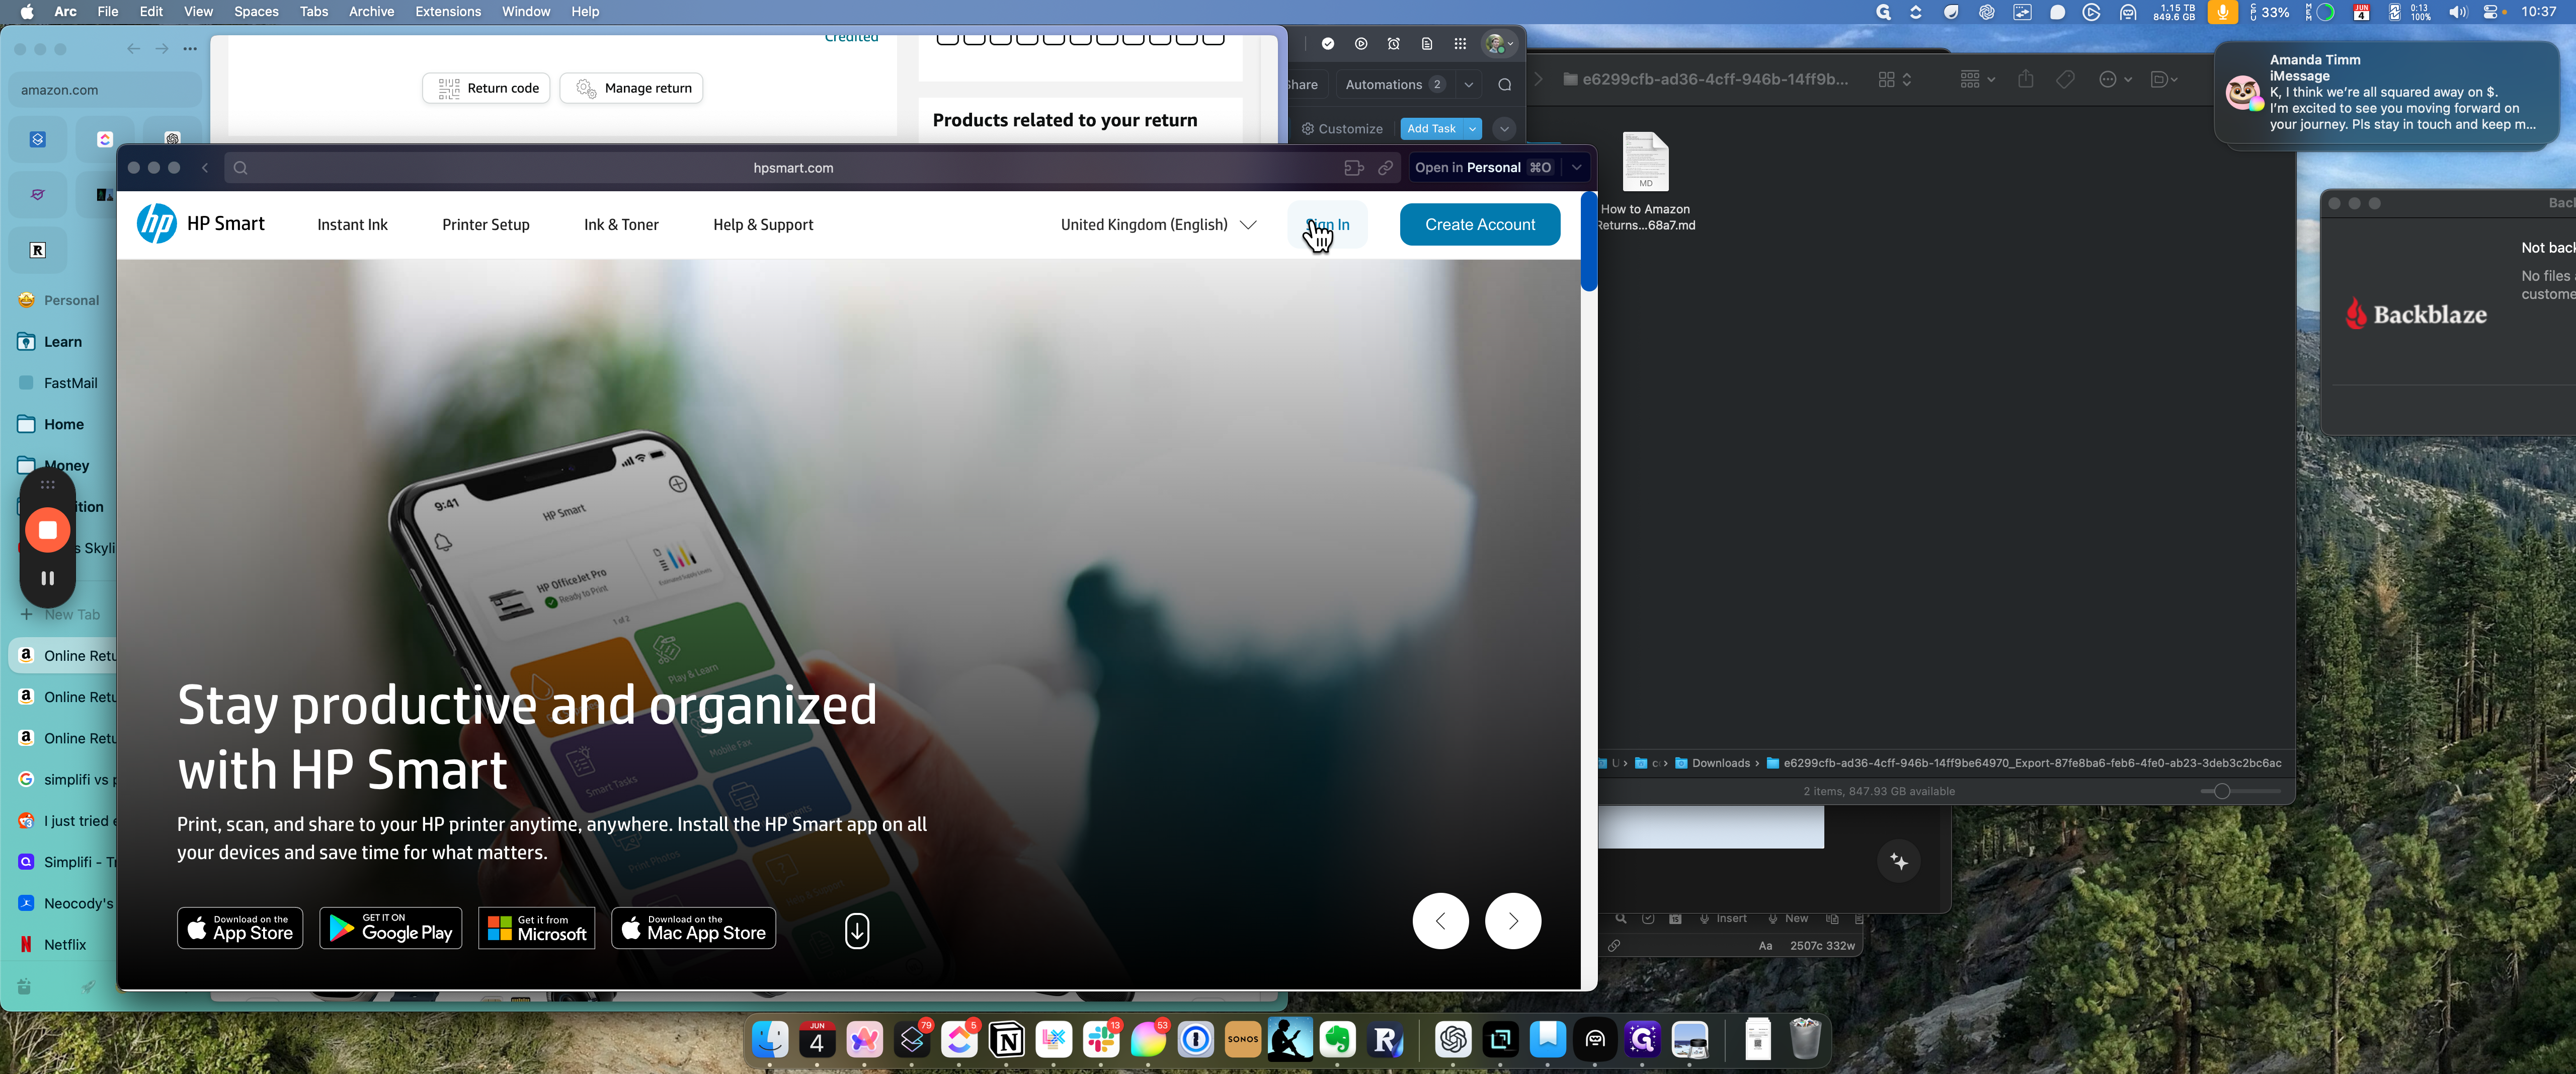Screen dimensions: 2576x1074
Task: Click the hpsmart page vertical scrollbar
Action: point(1588,242)
